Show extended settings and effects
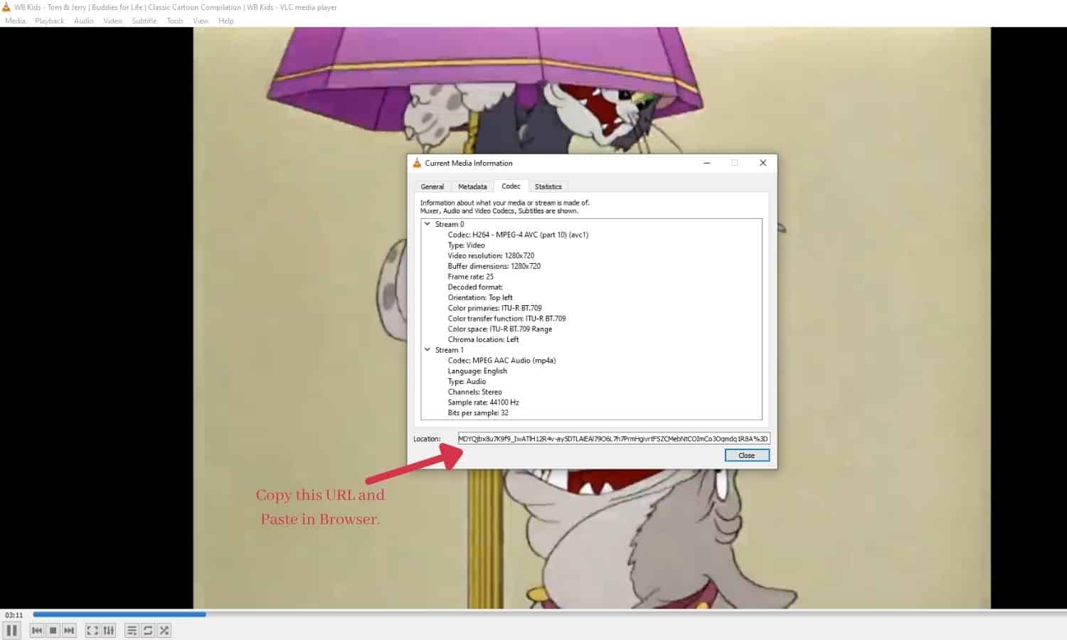The image size is (1067, 640). [108, 630]
